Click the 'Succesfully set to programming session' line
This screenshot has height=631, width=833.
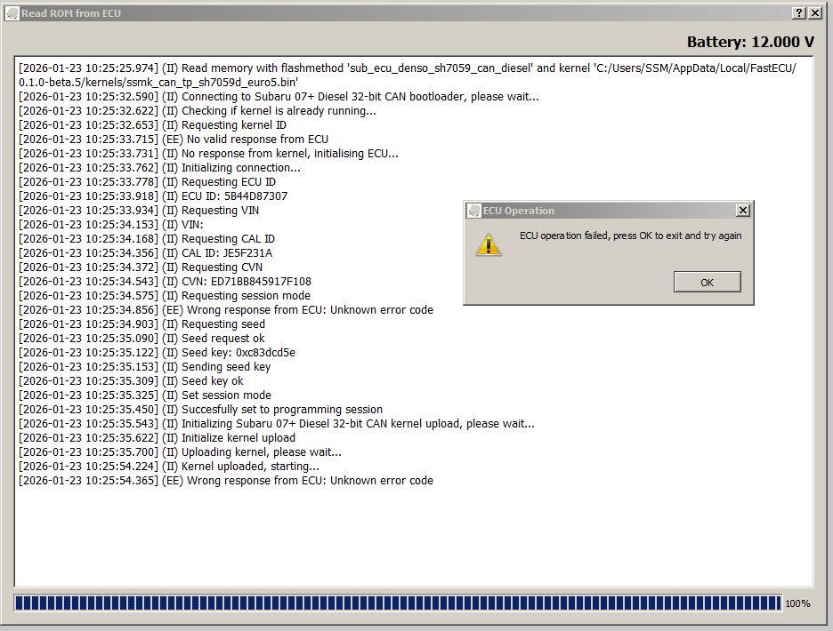tap(201, 409)
